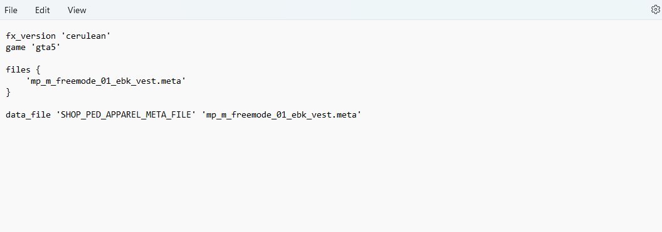Open Notepad settings gear icon
The height and width of the screenshot is (232, 662).
[x=655, y=10]
